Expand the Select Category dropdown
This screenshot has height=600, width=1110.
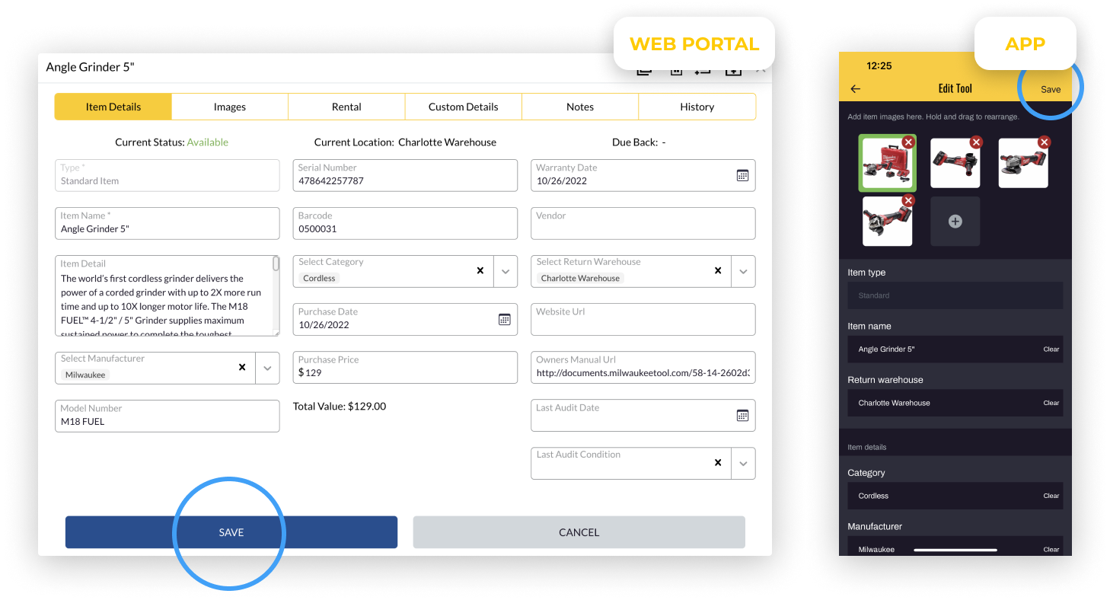[x=506, y=271]
